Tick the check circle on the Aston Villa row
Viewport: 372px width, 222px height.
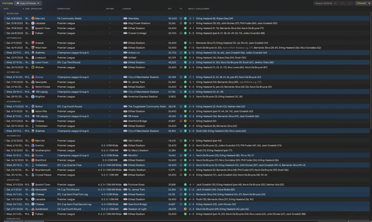coord(5,111)
